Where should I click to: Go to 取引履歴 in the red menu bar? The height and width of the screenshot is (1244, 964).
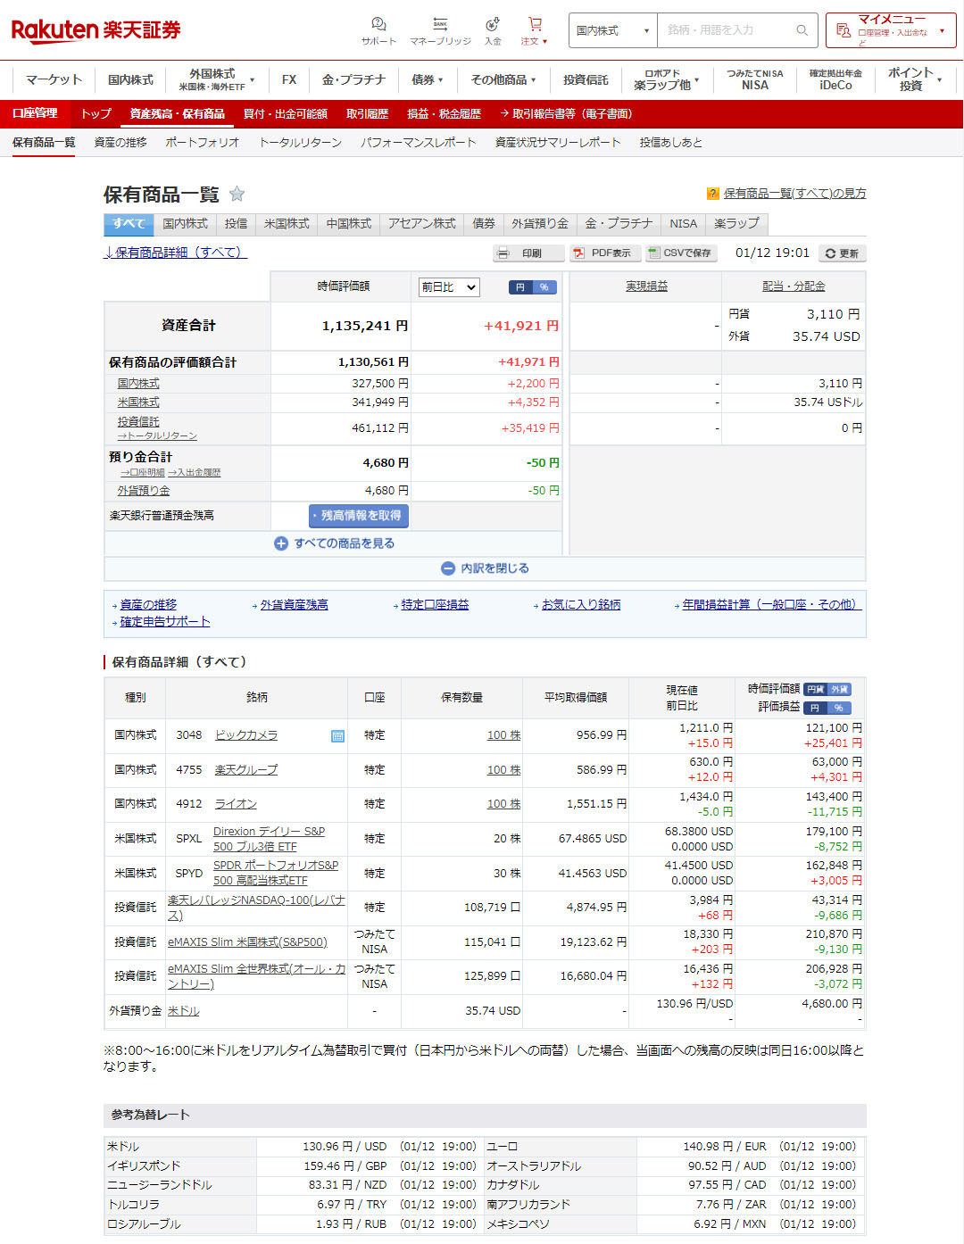367,114
